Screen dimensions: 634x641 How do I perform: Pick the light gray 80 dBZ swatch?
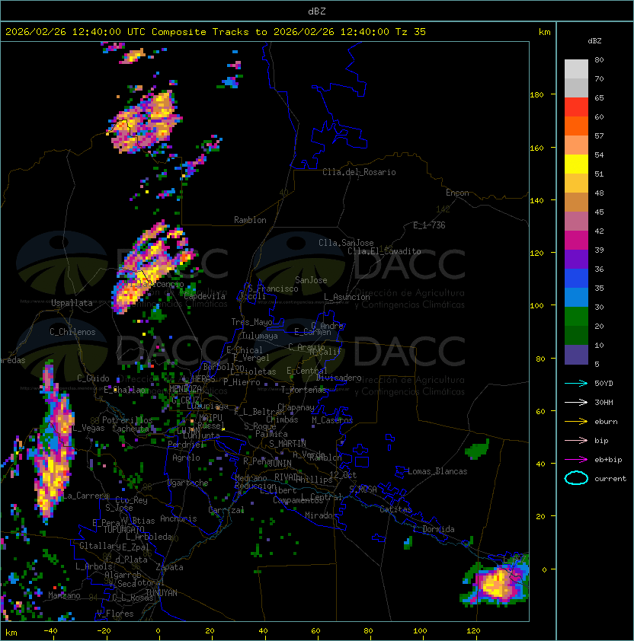coord(576,69)
